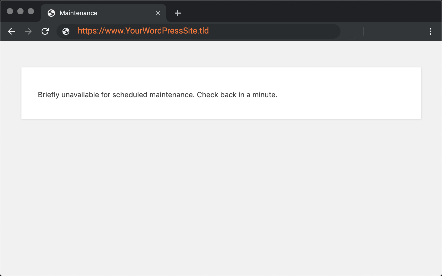Screen dimensions: 442x276
Task: Click the leftmost window close dot
Action: point(10,11)
